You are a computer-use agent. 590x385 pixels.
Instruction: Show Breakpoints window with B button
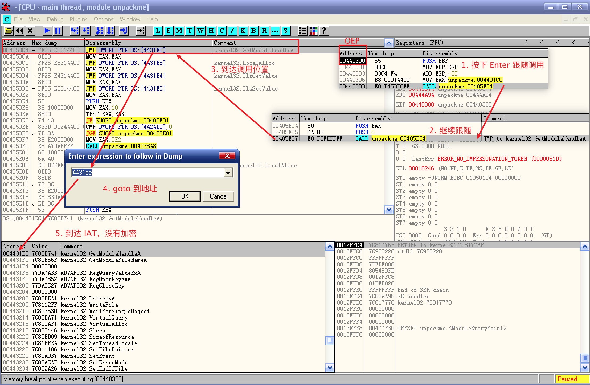click(253, 31)
